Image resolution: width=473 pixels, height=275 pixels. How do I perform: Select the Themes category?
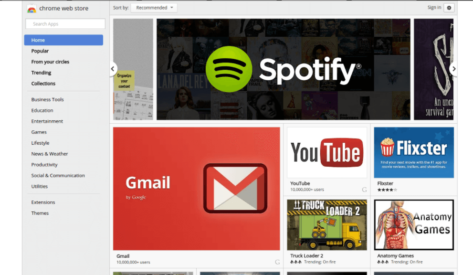tap(40, 213)
